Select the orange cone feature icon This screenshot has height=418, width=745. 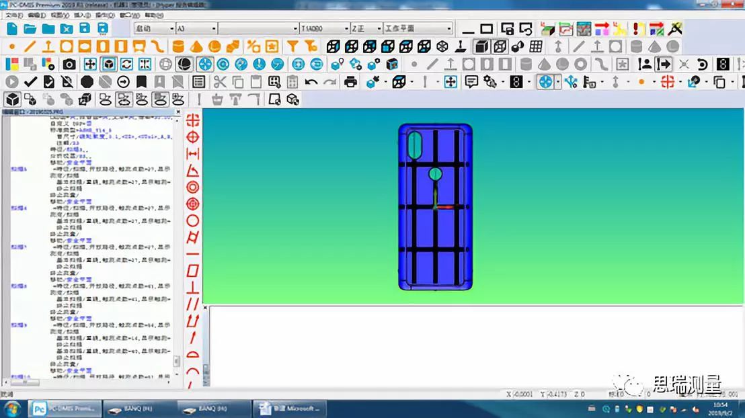pyautogui.click(x=196, y=46)
